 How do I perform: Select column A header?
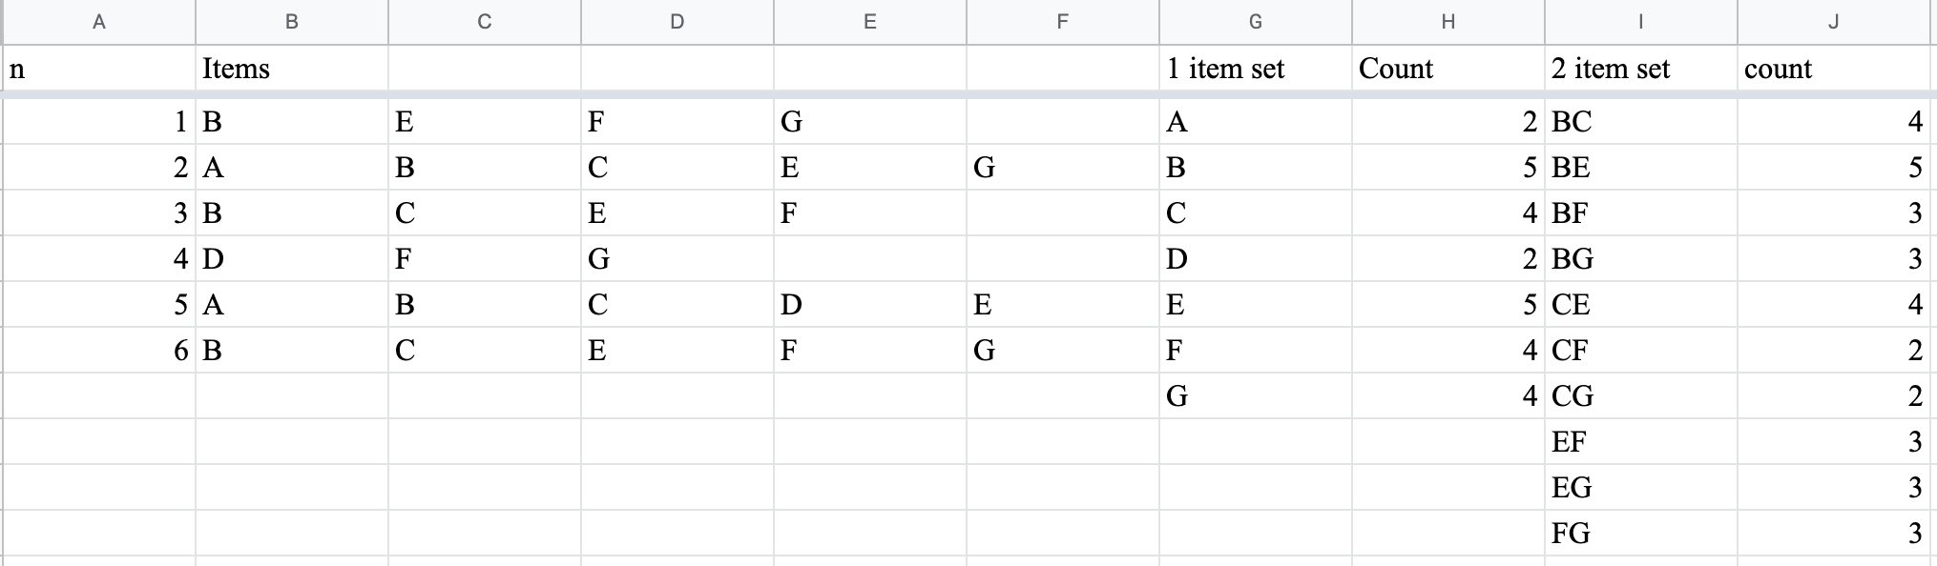pos(99,22)
